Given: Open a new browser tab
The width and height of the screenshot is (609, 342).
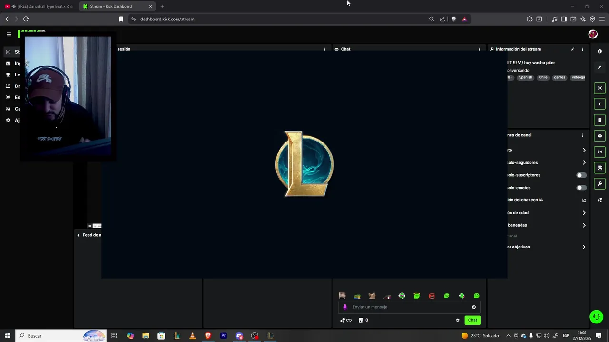Looking at the screenshot, I should point(162,6).
